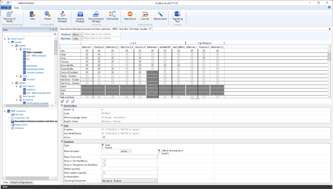The width and height of the screenshot is (333, 189).
Task: Click the help icon at top right
Action: pyautogui.click(x=329, y=7)
